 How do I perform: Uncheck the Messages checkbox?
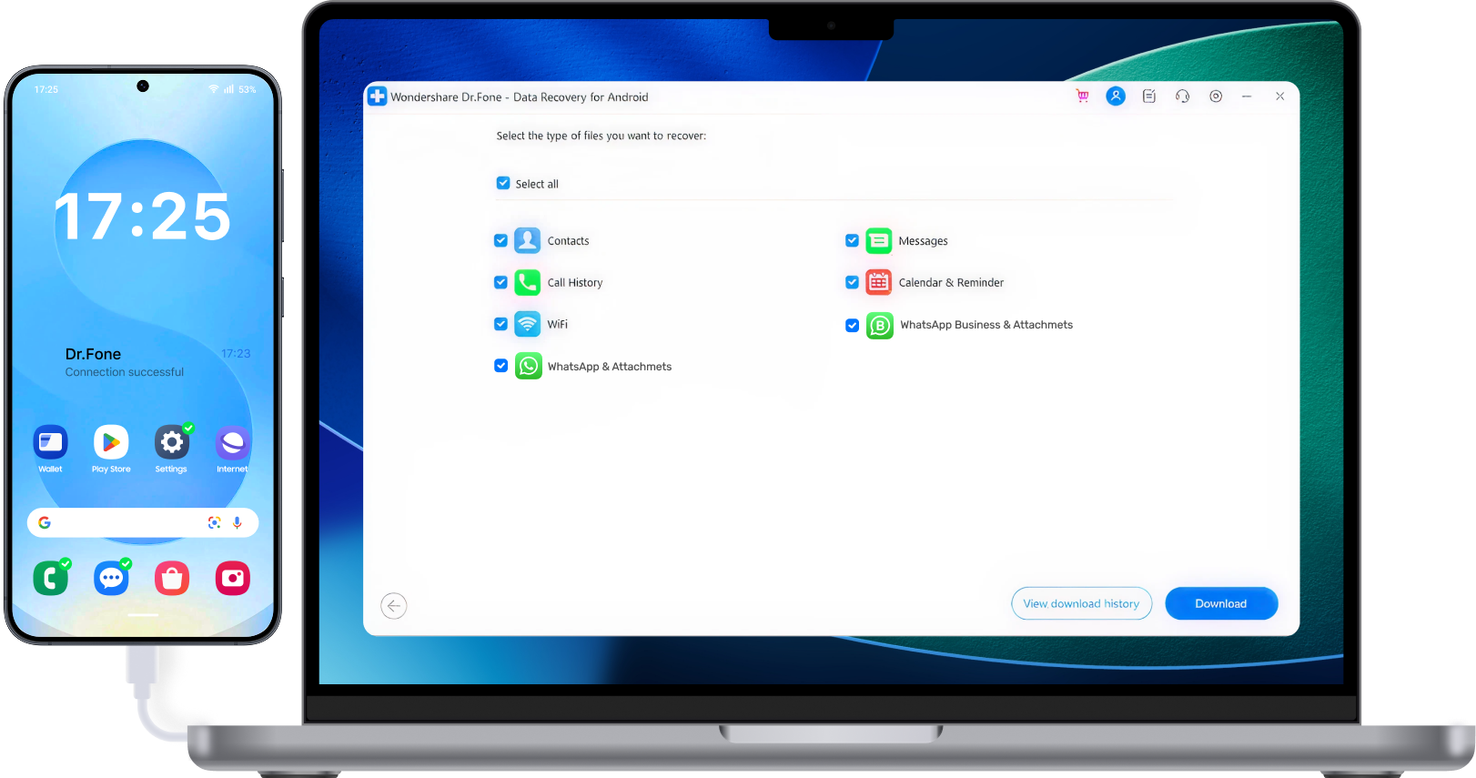pos(852,240)
